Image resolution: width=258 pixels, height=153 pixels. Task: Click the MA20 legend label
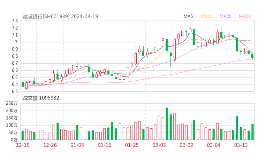[226, 16]
